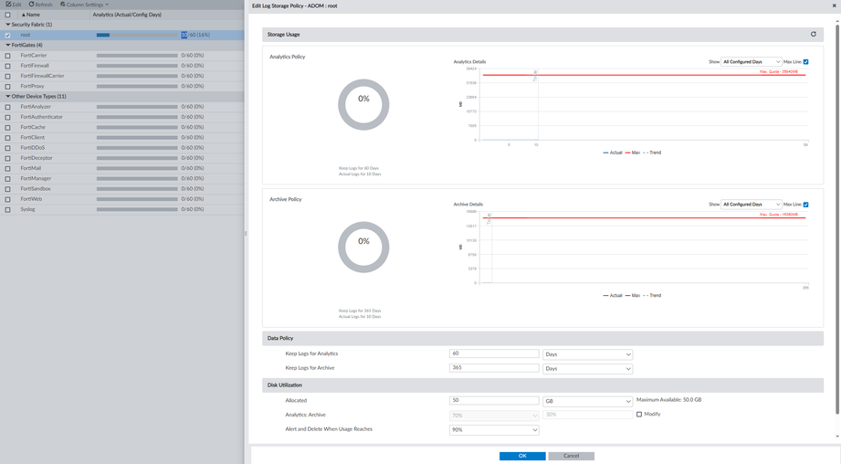Click the Keep Logs for Analytics input field
The image size is (841, 464).
tap(494, 353)
